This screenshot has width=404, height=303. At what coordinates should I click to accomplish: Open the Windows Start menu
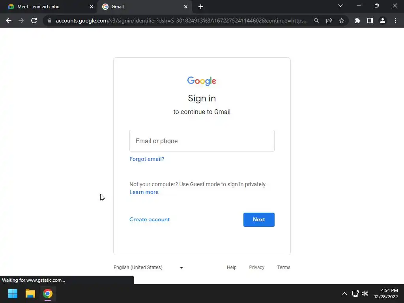click(13, 294)
